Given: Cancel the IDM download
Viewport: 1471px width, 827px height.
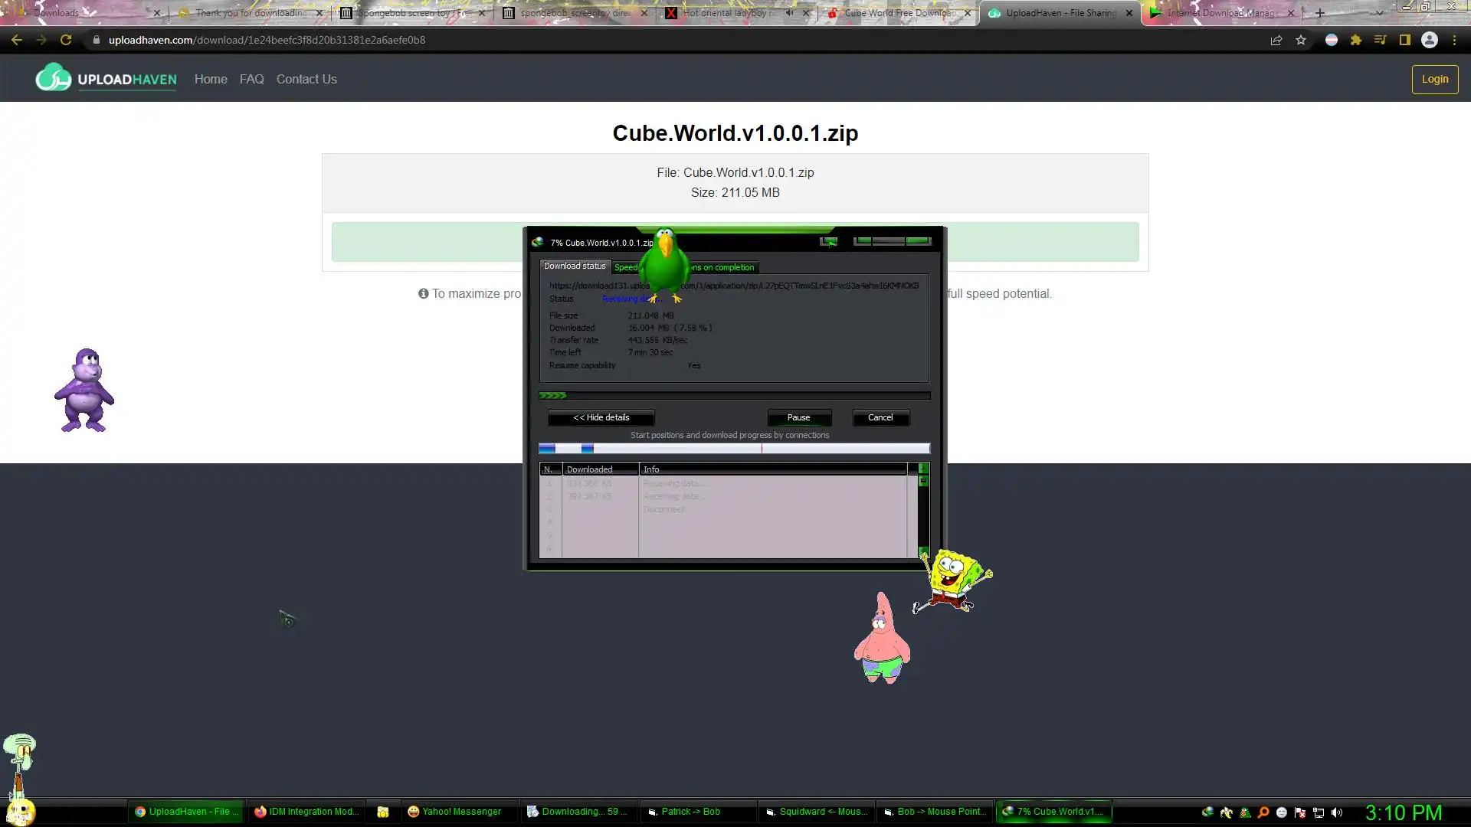Looking at the screenshot, I should (x=880, y=417).
